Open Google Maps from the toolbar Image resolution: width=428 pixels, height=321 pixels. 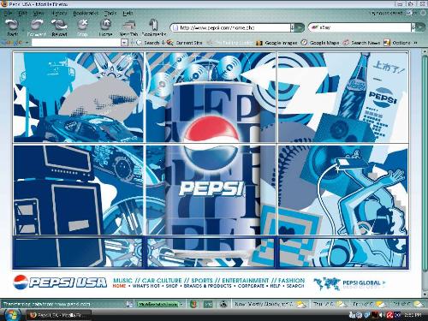(x=320, y=43)
